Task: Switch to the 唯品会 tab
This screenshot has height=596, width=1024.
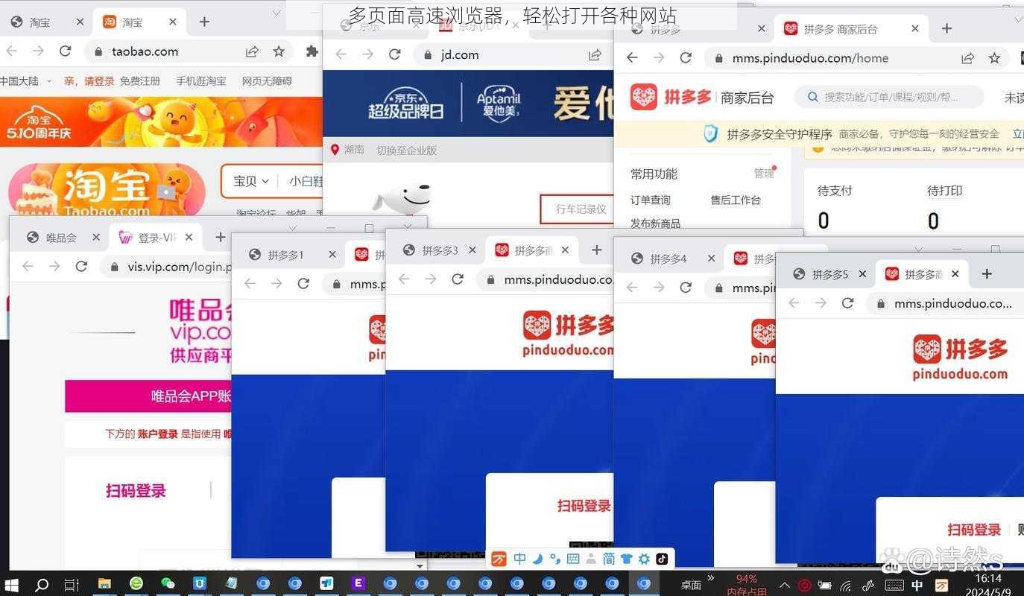Action: click(x=61, y=238)
